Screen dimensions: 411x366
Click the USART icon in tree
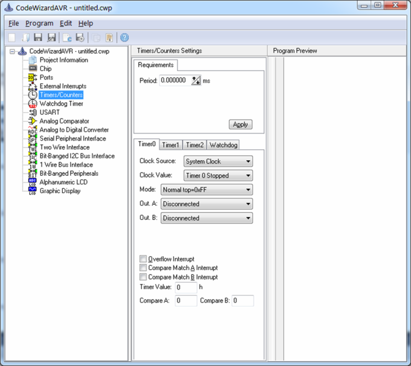coord(33,112)
